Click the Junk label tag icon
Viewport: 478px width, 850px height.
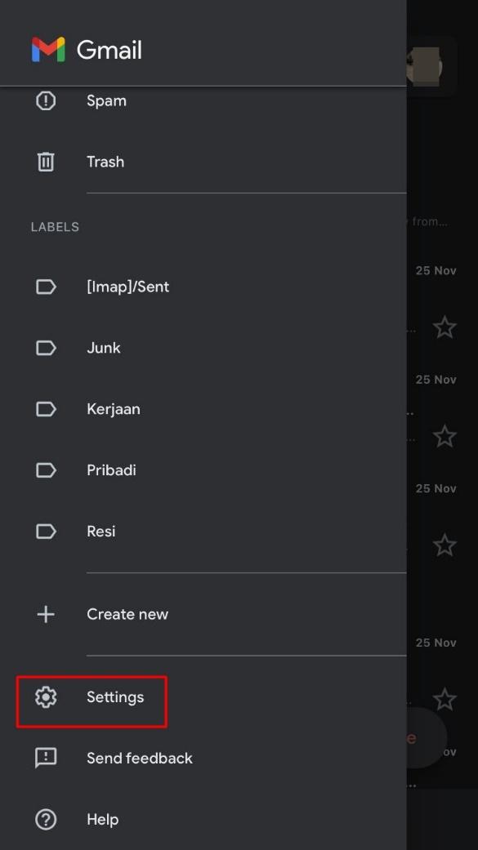pyautogui.click(x=46, y=348)
